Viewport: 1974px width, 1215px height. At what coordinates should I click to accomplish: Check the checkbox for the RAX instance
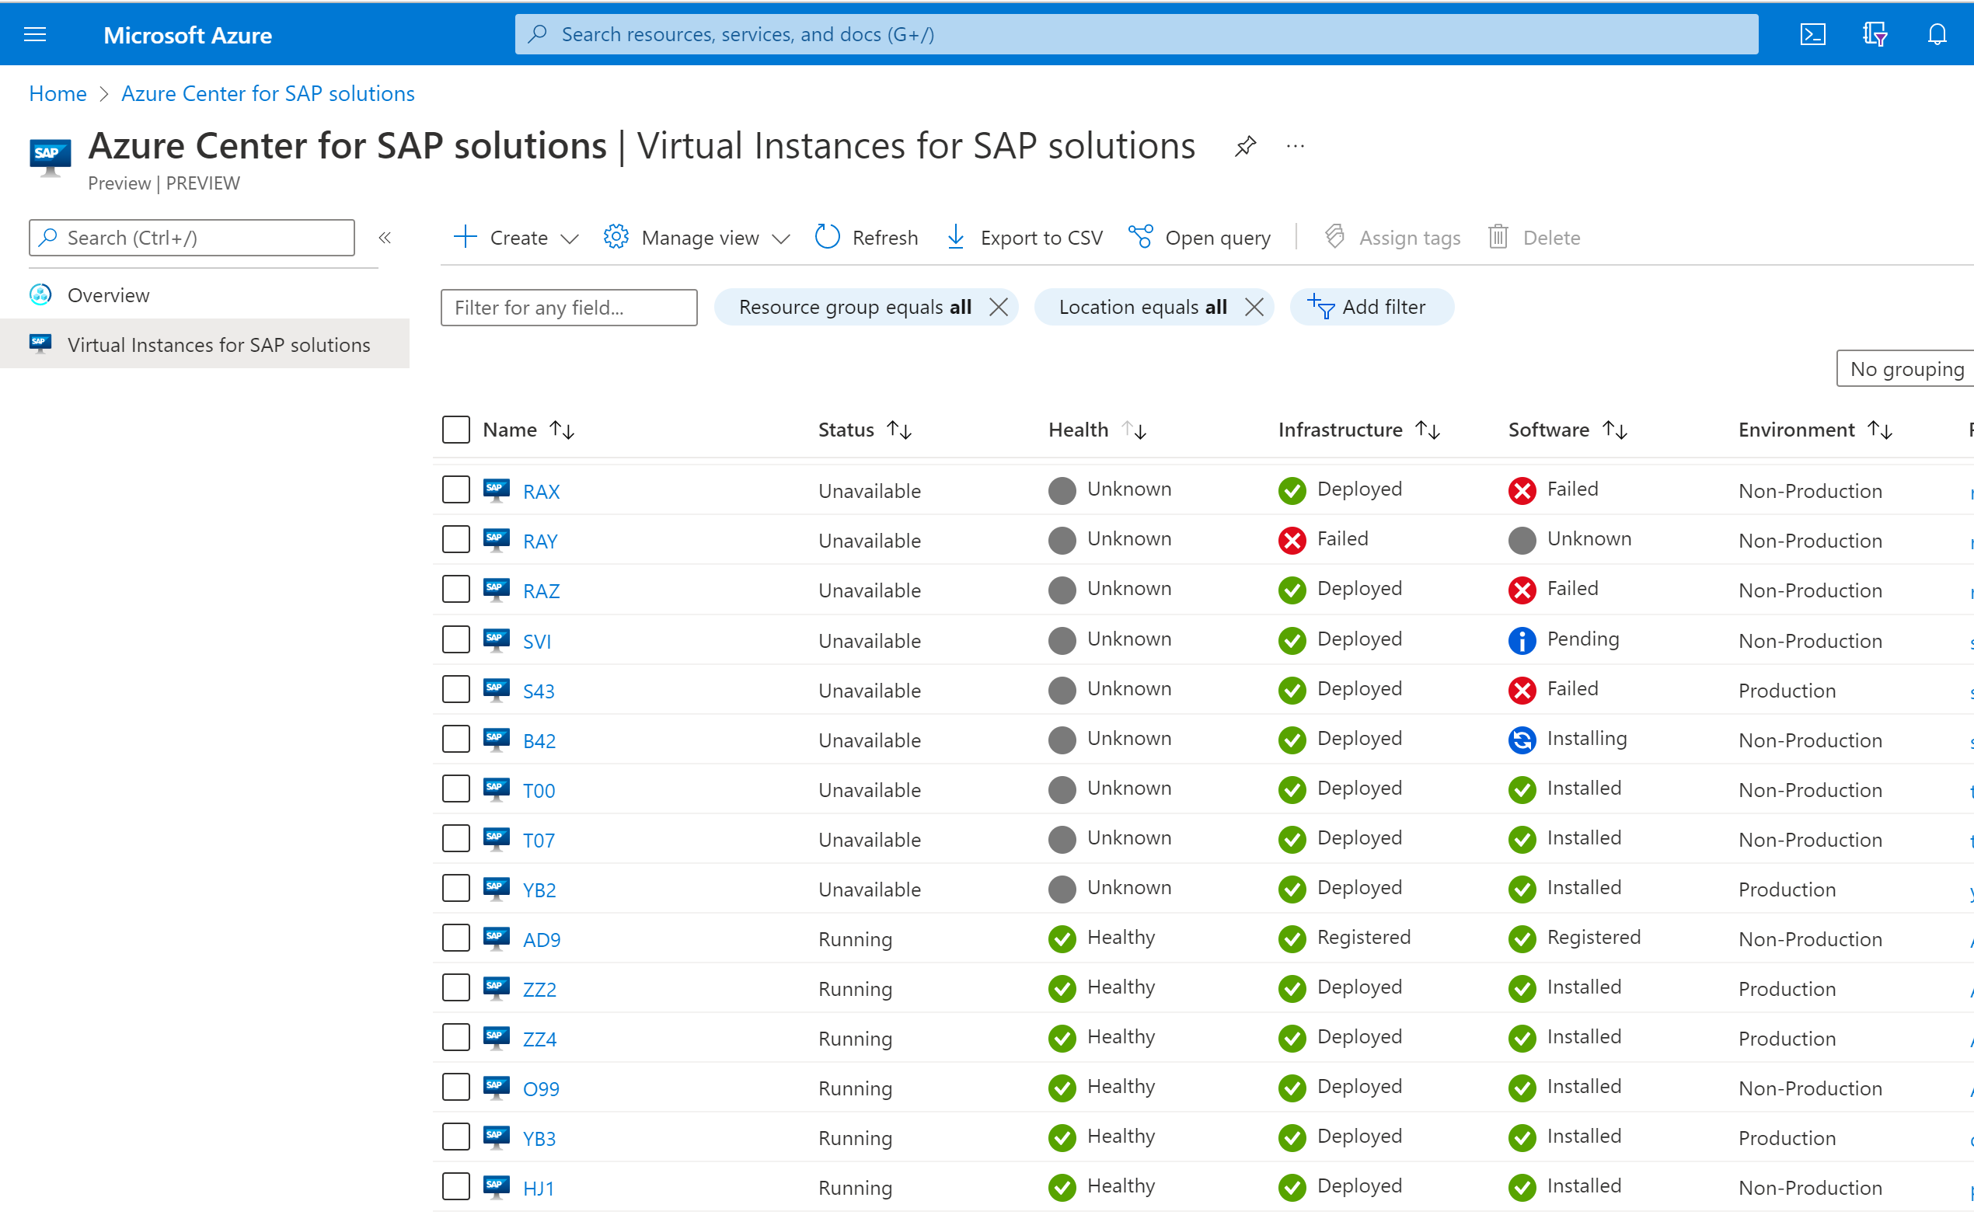point(455,489)
